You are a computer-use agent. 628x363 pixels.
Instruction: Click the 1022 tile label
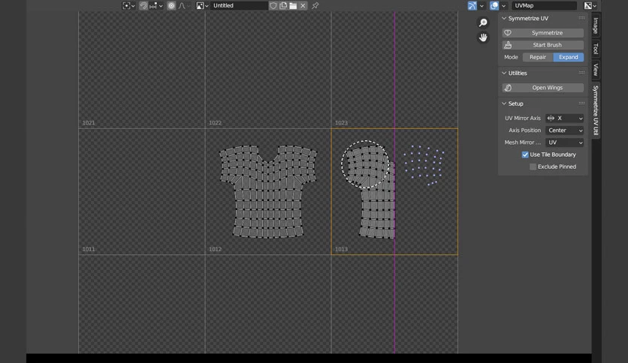pyautogui.click(x=215, y=123)
